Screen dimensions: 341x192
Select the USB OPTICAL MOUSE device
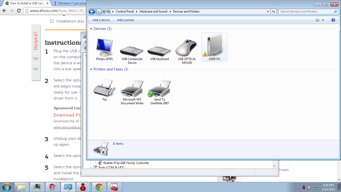point(187,52)
